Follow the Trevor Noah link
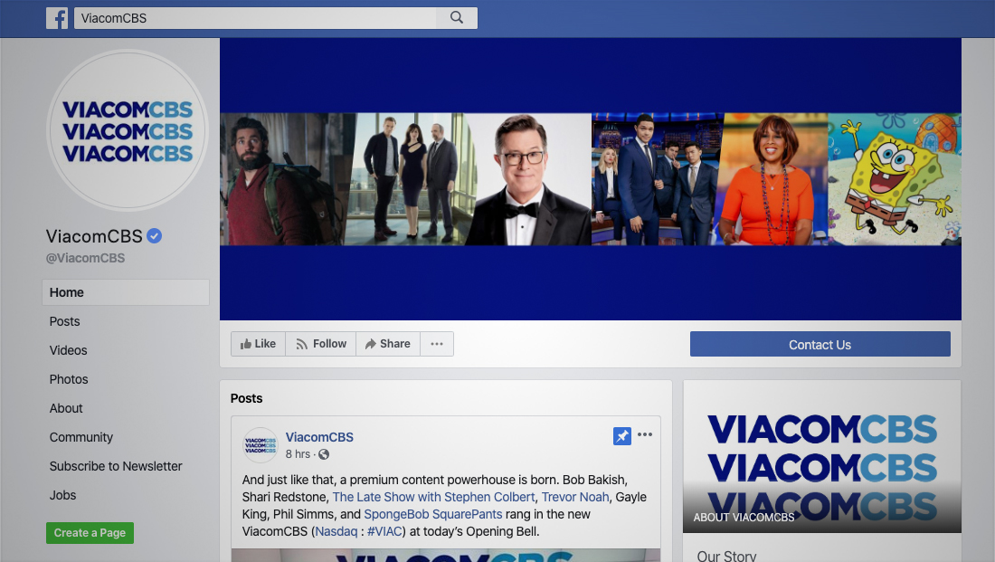Image resolution: width=995 pixels, height=562 pixels. coord(575,497)
